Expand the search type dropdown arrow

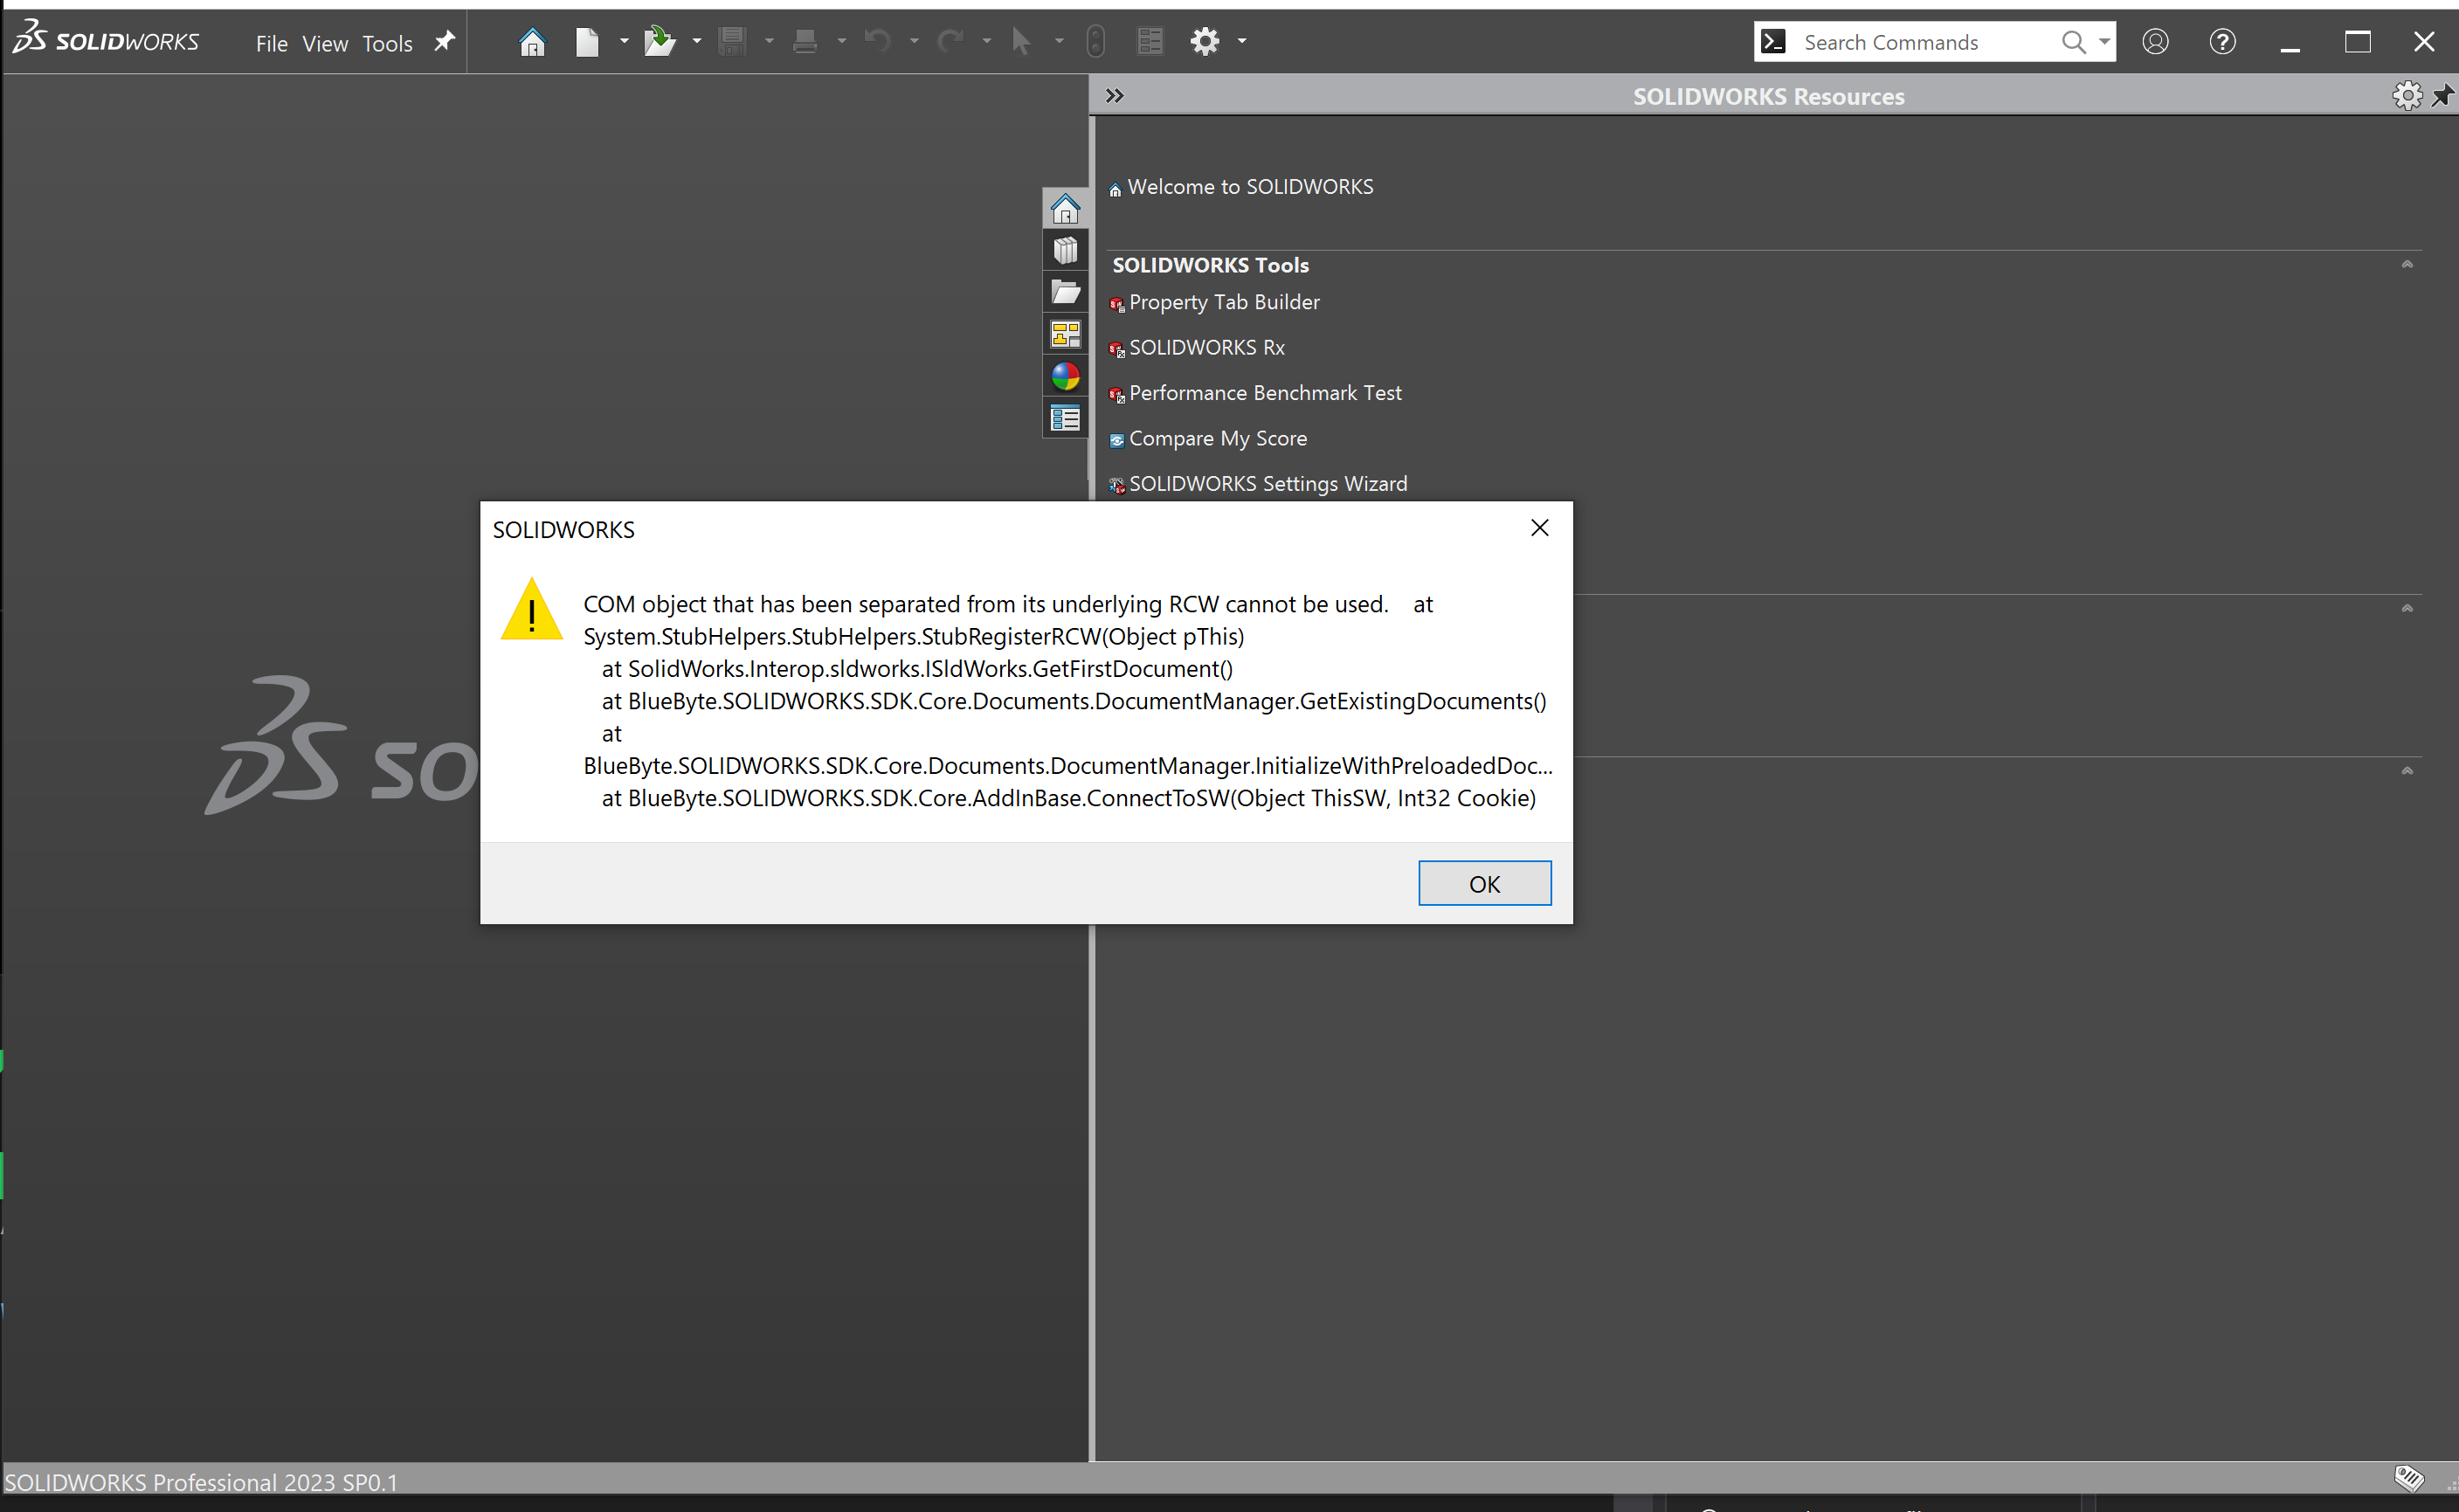[x=2104, y=42]
